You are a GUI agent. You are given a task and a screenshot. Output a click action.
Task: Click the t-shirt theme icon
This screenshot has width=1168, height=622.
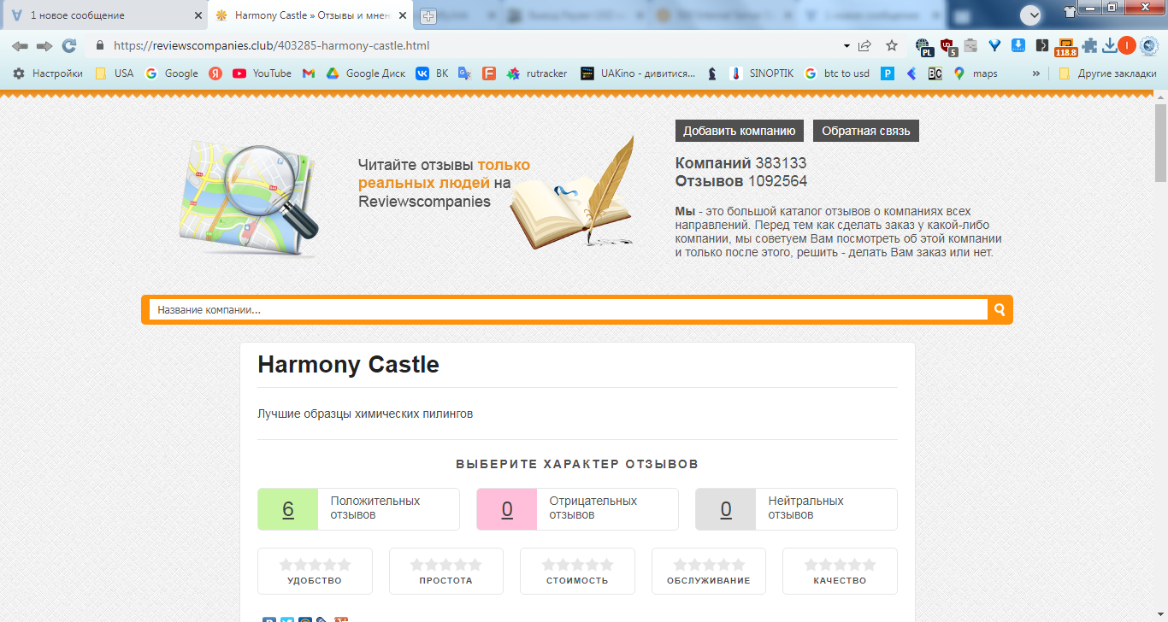(x=1069, y=11)
